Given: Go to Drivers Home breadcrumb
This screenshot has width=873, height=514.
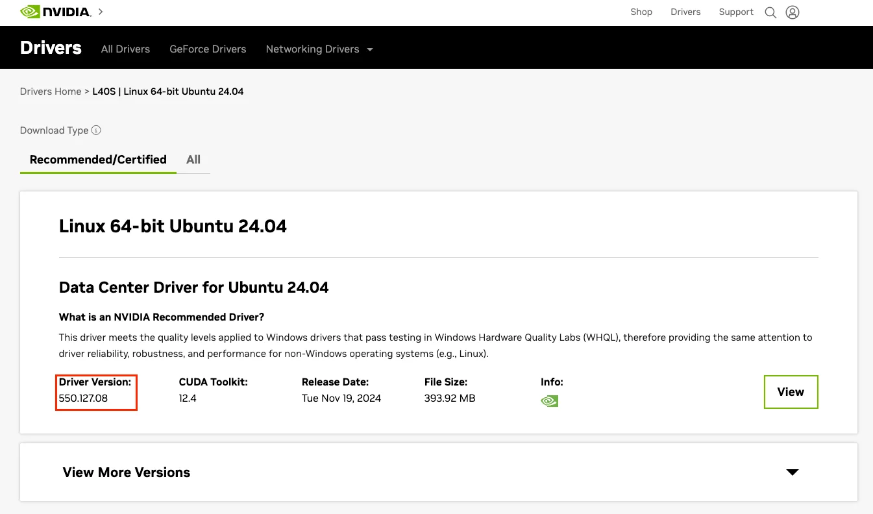Looking at the screenshot, I should [51, 92].
